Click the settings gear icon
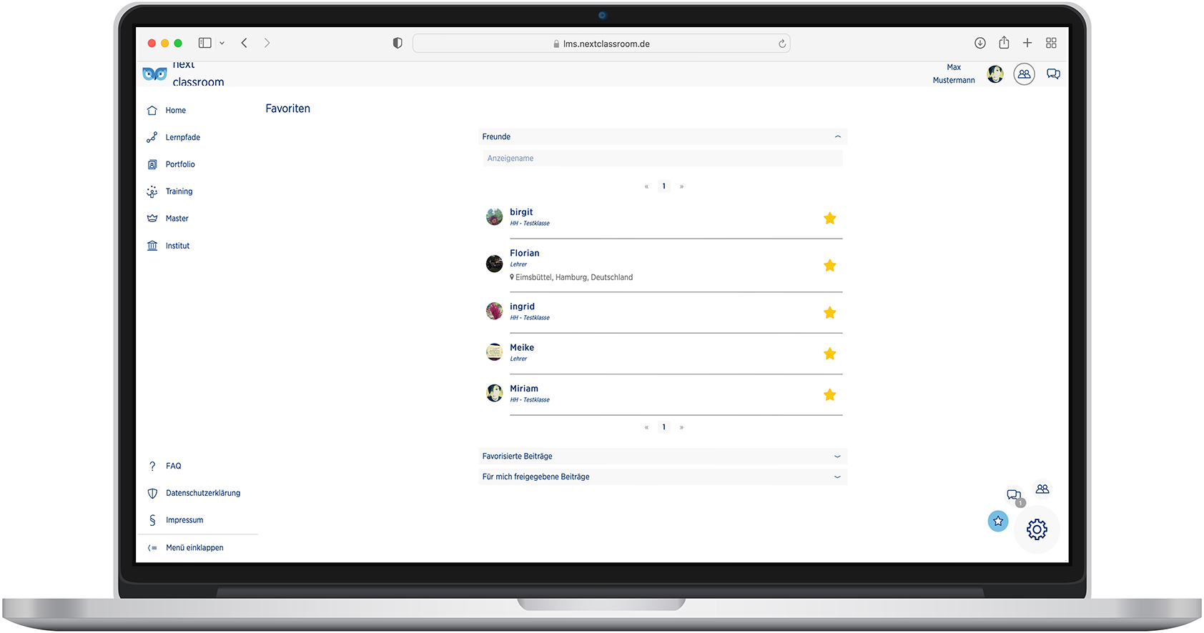Image resolution: width=1204 pixels, height=633 pixels. 1037,529
